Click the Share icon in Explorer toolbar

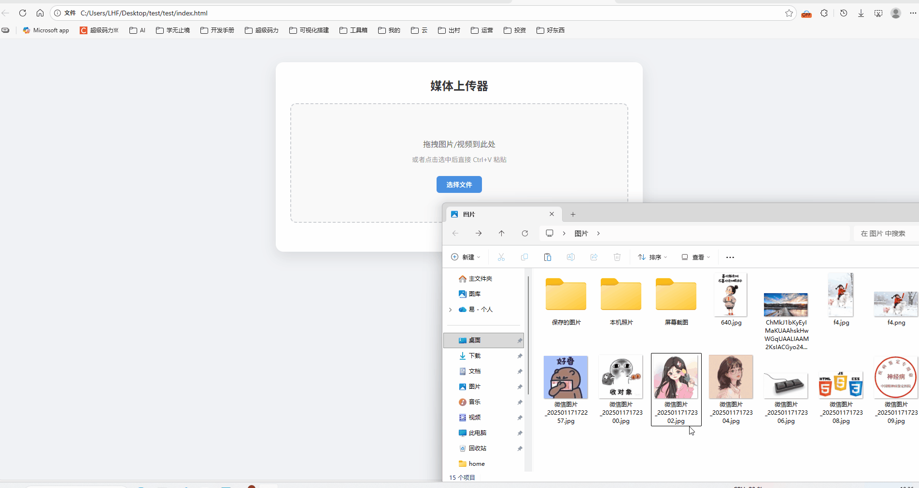tap(594, 257)
